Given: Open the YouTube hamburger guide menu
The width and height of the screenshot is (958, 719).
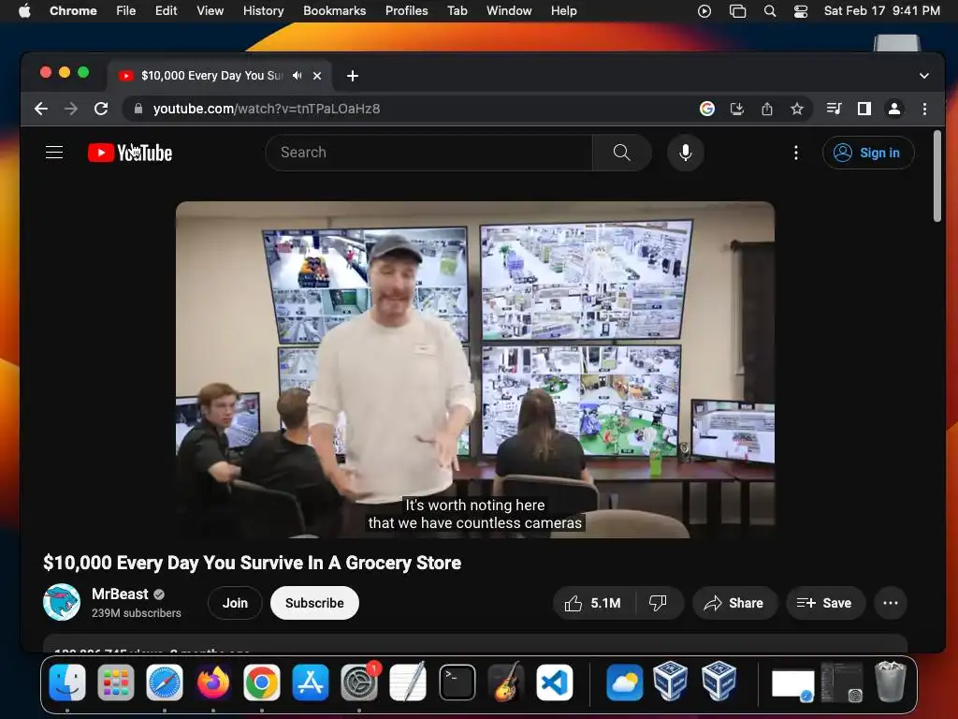Looking at the screenshot, I should [x=54, y=153].
